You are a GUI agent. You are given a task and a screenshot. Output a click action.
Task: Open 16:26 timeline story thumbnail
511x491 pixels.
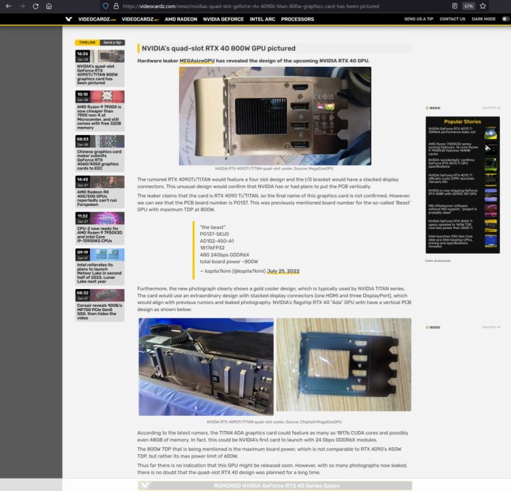(99, 56)
